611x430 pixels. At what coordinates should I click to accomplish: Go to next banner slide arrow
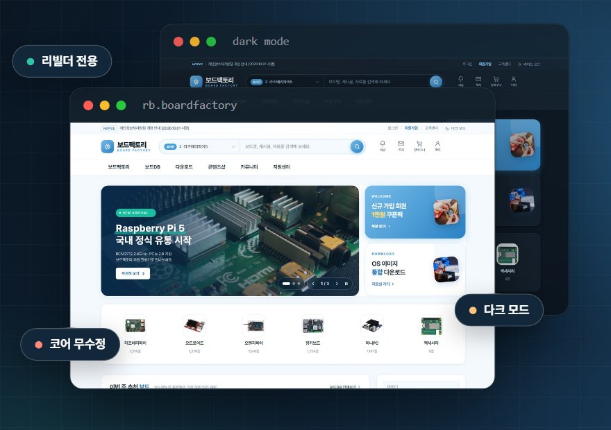(x=337, y=284)
